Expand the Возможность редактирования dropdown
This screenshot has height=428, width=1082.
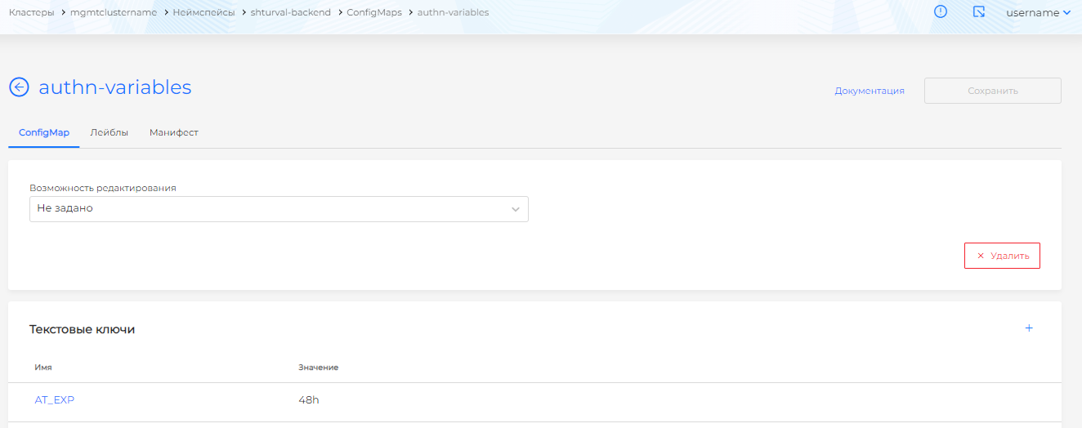[279, 209]
